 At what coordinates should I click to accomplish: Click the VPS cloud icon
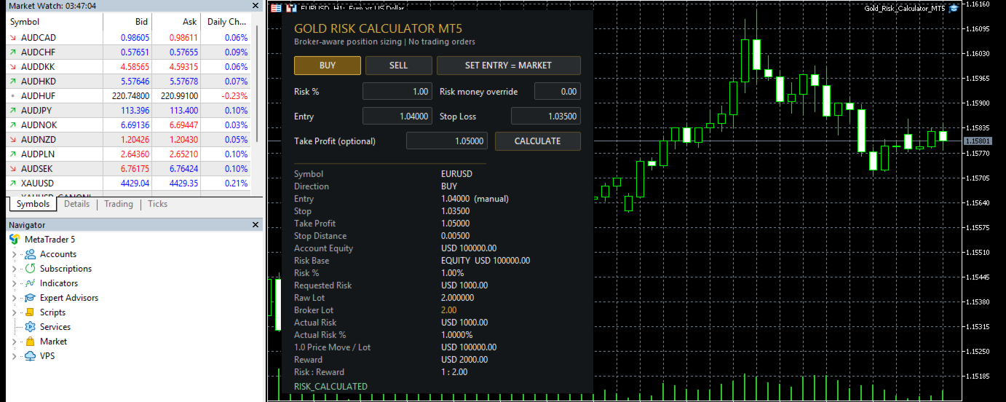30,356
